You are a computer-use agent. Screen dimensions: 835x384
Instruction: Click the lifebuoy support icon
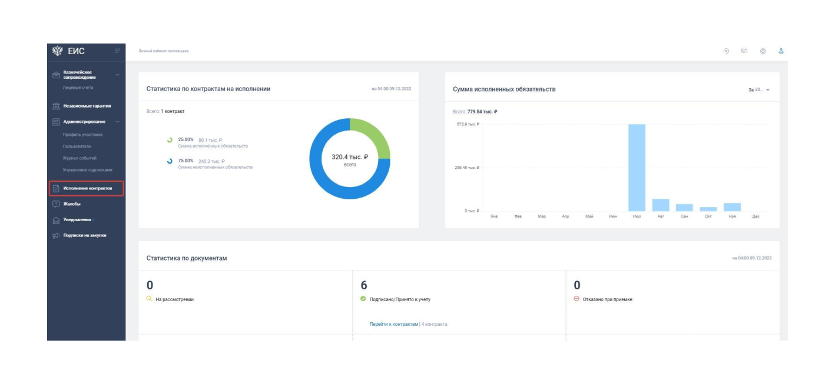tap(763, 51)
